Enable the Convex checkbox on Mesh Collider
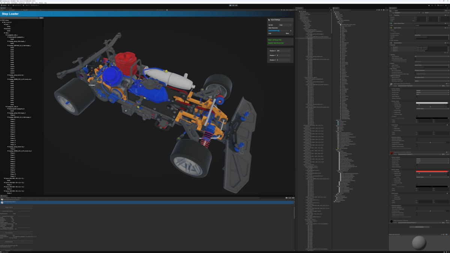Image resolution: width=450 pixels, height=253 pixels. tap(415, 30)
